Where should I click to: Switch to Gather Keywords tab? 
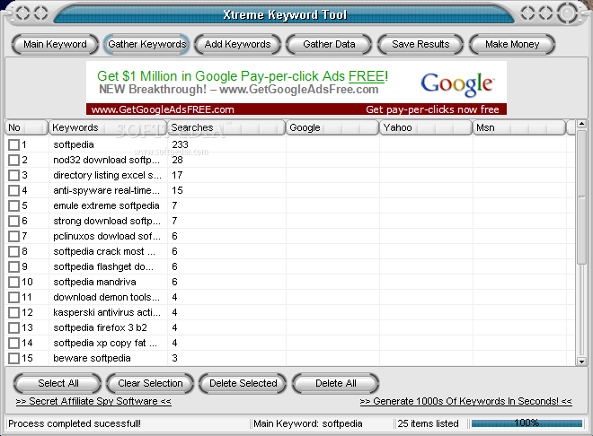pos(146,45)
